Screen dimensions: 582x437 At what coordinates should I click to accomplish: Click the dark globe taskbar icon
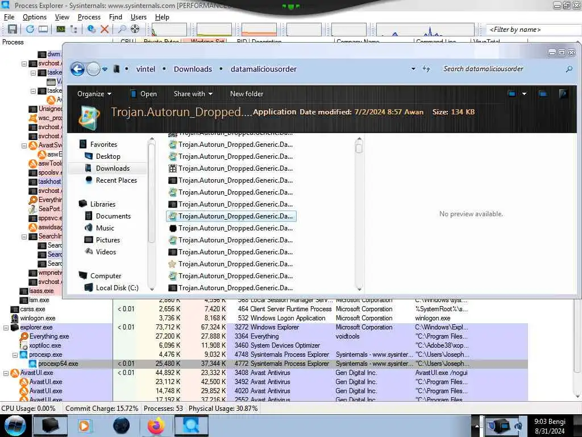(121, 426)
